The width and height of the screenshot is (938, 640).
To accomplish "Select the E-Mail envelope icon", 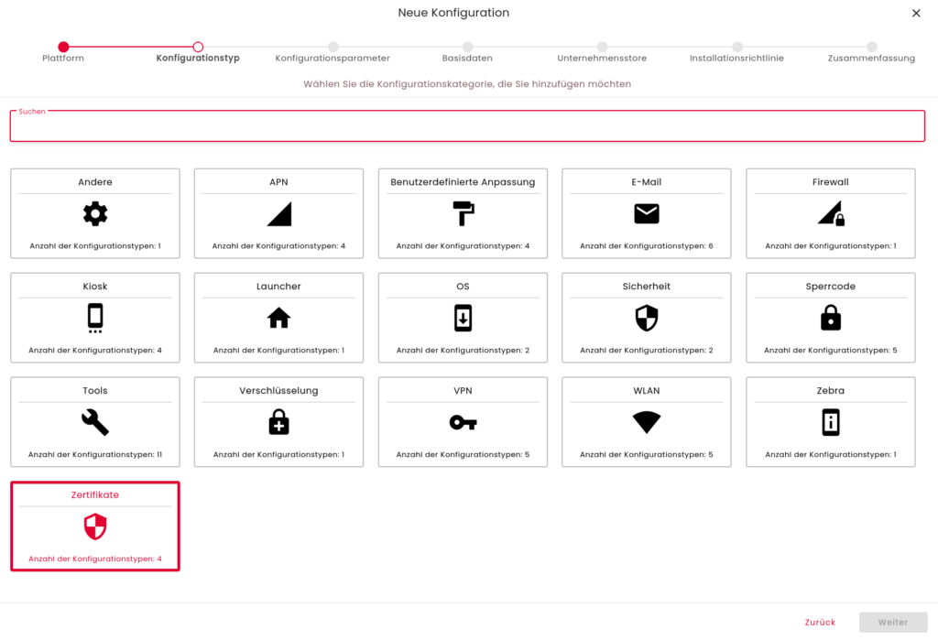I will click(647, 213).
